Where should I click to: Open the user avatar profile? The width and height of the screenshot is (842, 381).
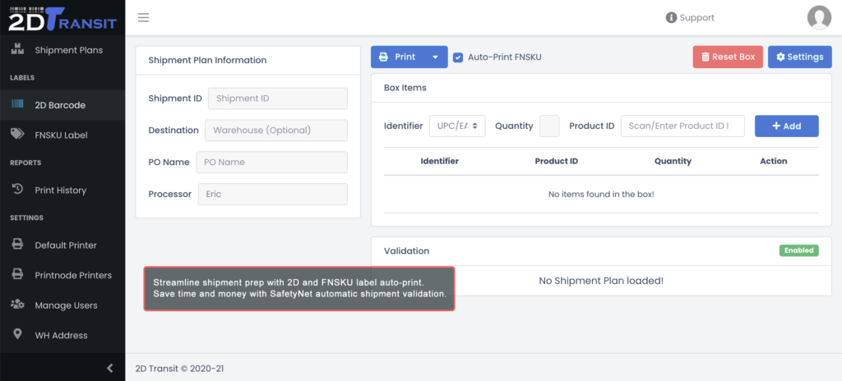click(x=819, y=18)
